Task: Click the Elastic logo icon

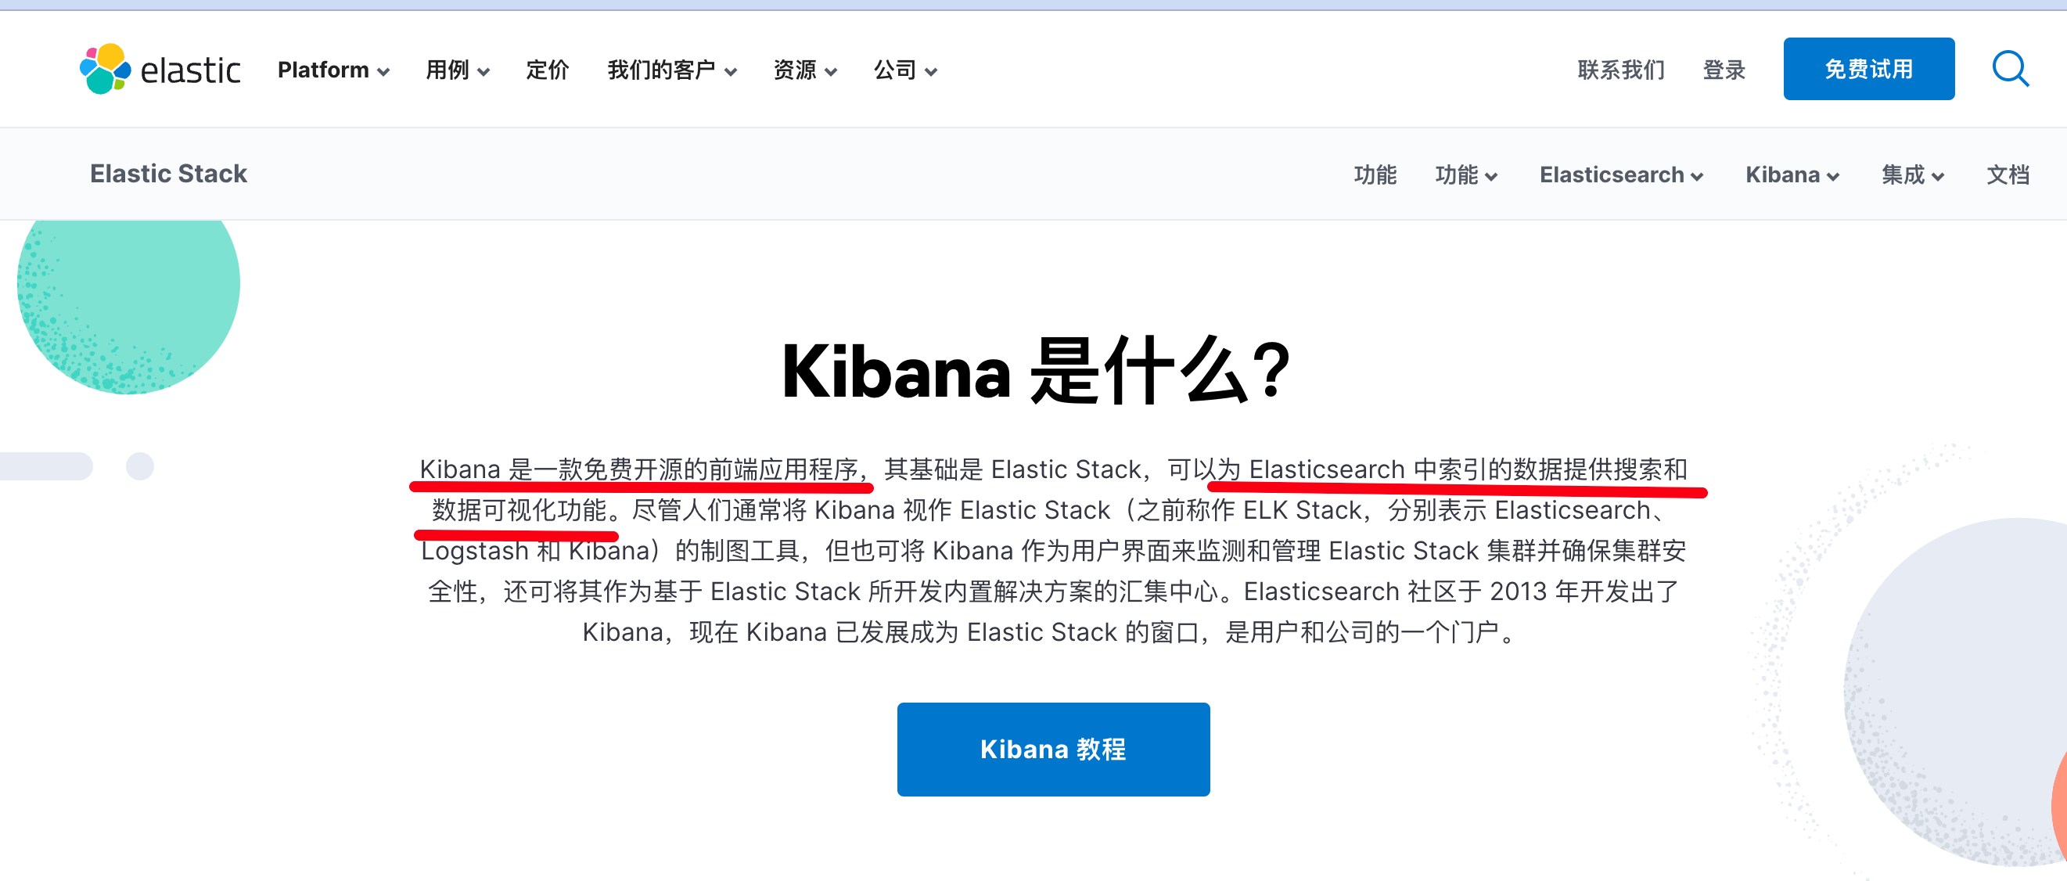Action: coord(105,69)
